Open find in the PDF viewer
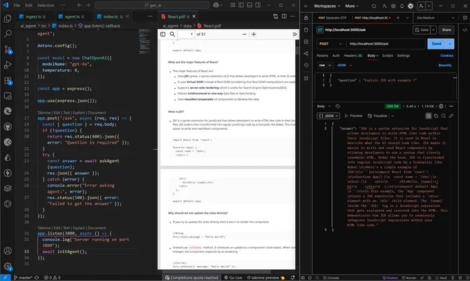The image size is (470, 281). click(x=172, y=34)
